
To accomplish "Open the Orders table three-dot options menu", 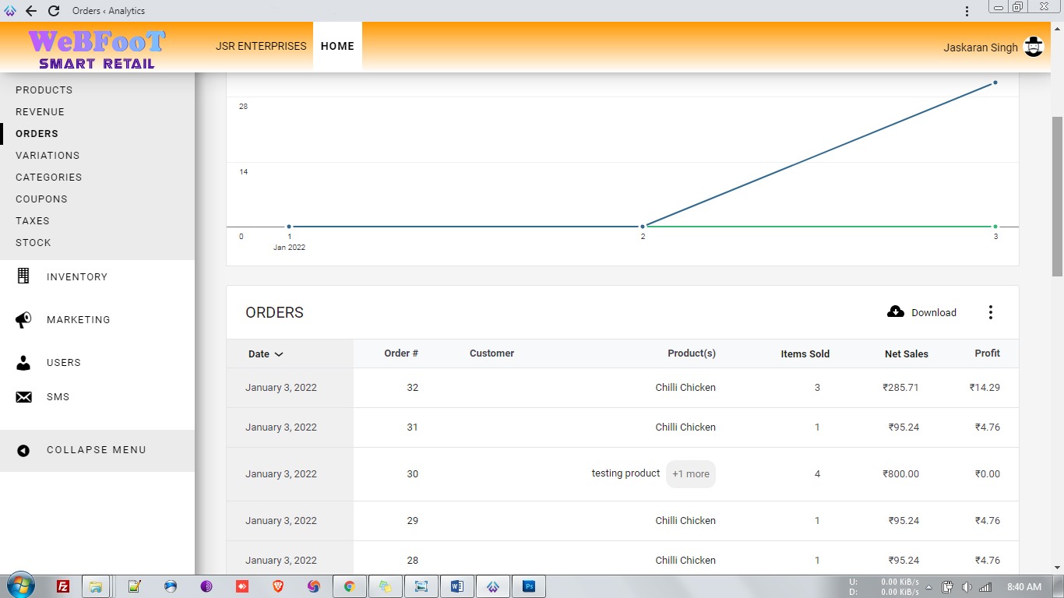I will click(x=991, y=312).
